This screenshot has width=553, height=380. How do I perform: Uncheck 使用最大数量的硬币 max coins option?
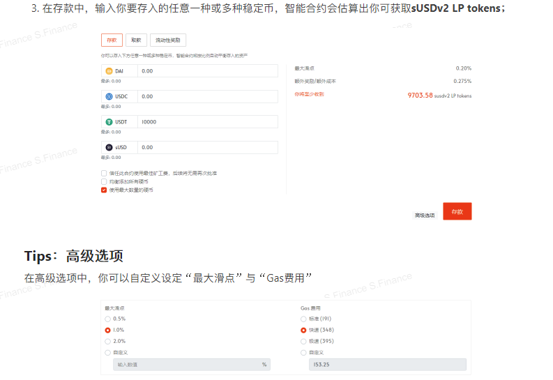pos(104,190)
